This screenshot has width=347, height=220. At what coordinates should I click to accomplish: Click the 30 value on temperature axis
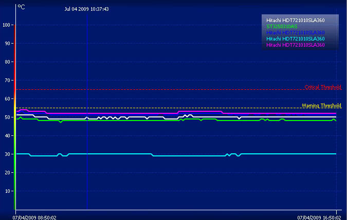click(x=8, y=154)
